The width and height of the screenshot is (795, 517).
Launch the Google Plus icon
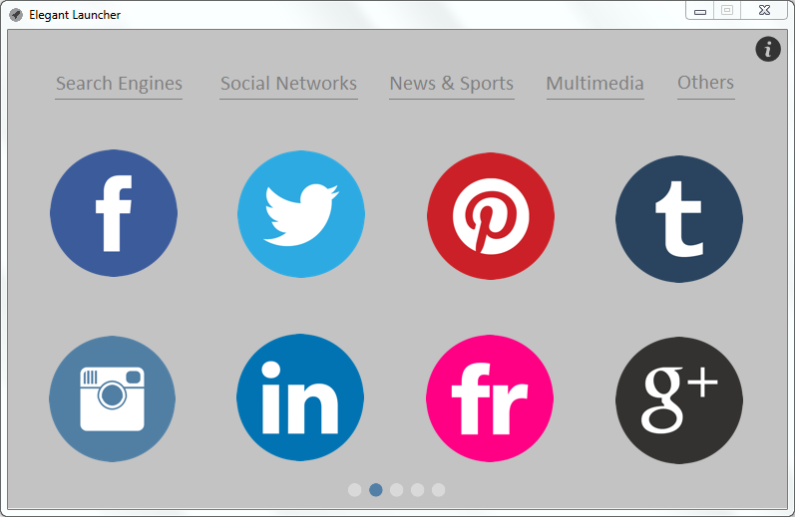(x=679, y=400)
